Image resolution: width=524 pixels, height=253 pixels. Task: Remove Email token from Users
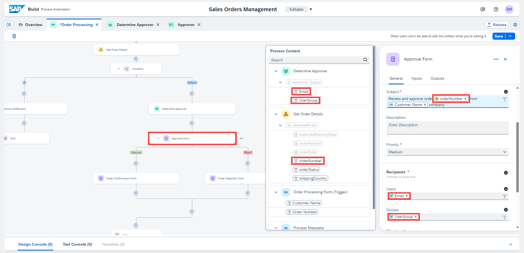[x=407, y=196]
